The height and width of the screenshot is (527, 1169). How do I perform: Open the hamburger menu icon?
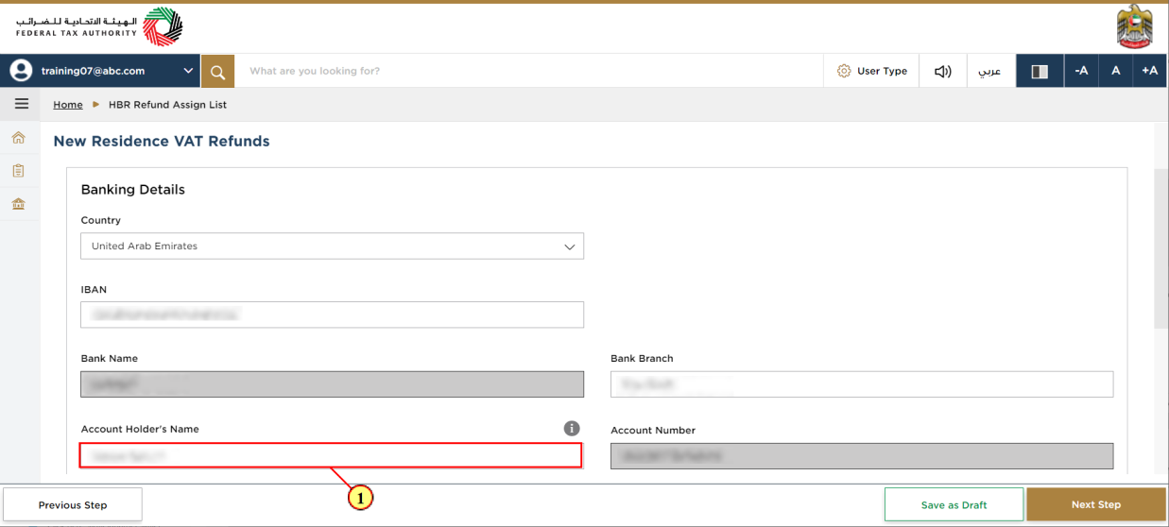click(x=22, y=104)
